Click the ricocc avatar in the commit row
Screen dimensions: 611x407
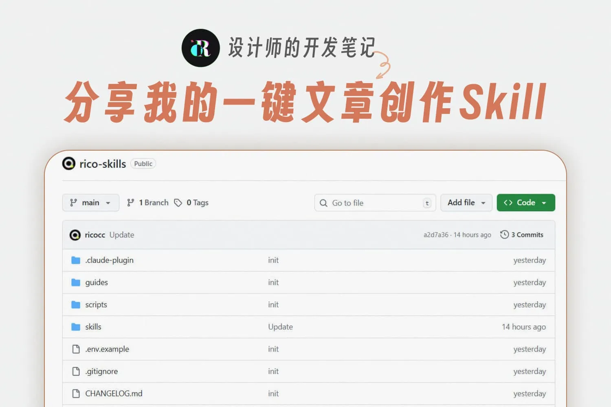75,235
